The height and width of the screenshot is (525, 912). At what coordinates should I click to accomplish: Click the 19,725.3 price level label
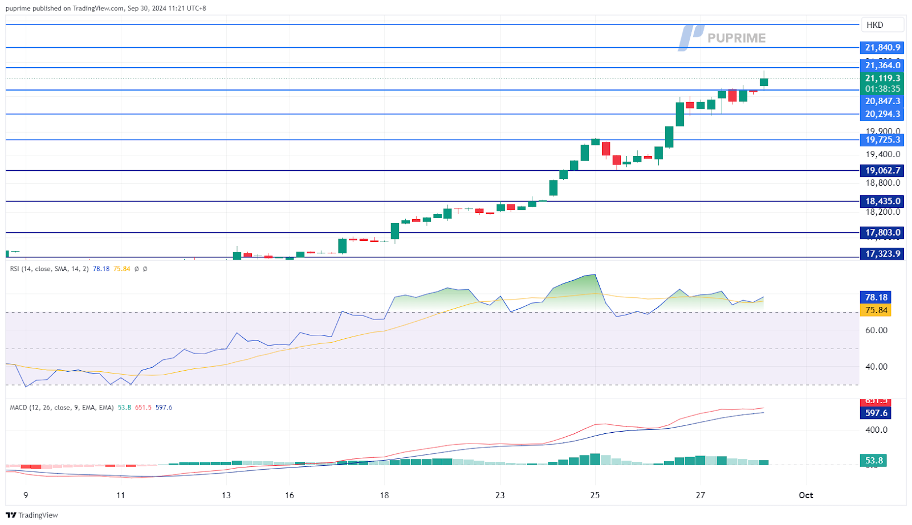click(882, 140)
